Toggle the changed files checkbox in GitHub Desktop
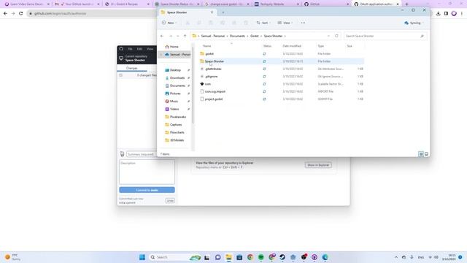This screenshot has width=467, height=263. (120, 75)
